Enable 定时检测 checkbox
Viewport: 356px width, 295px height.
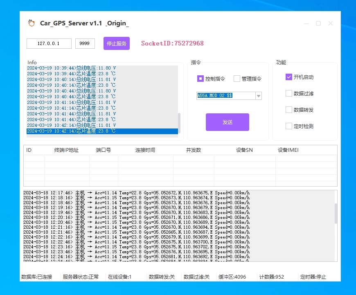coord(289,126)
